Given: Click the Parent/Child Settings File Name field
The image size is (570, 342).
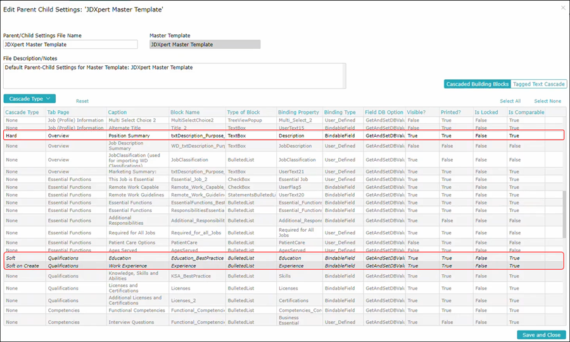Looking at the screenshot, I should point(70,44).
